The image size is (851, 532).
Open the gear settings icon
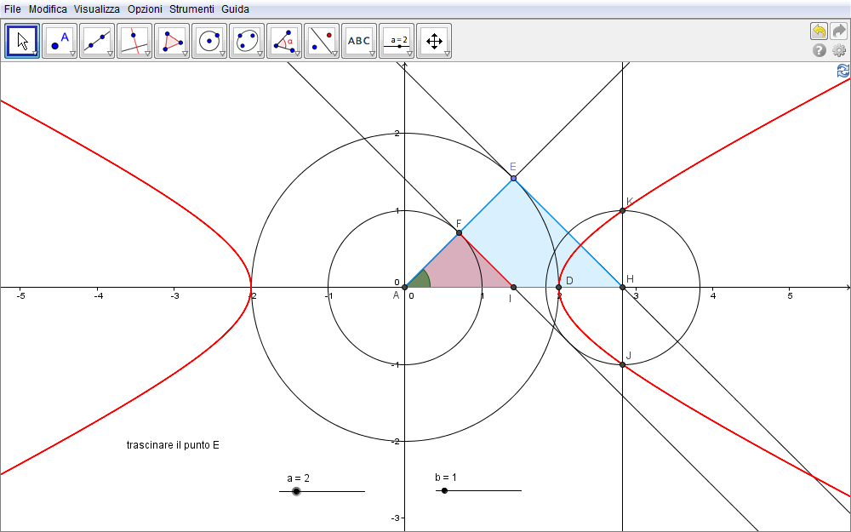point(838,51)
